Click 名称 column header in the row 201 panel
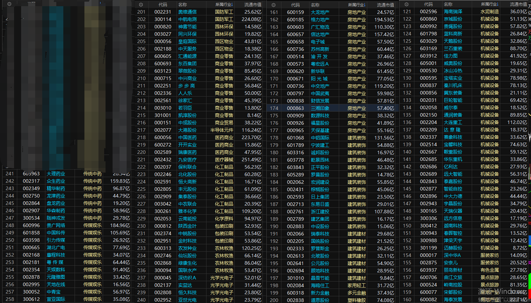This screenshot has width=531, height=303. (182, 5)
